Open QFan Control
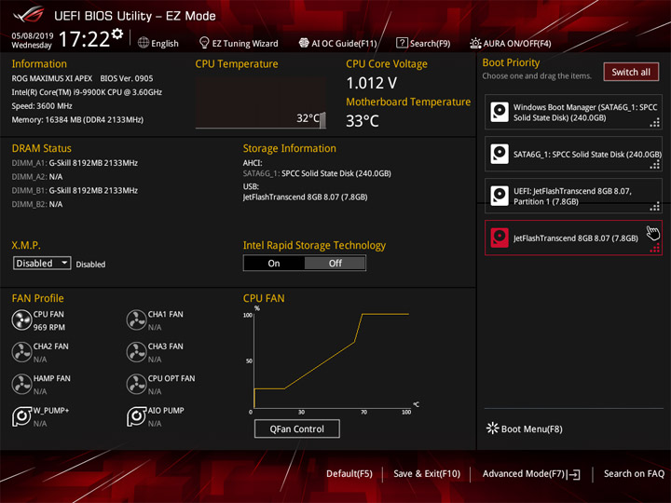The image size is (671, 503). click(x=297, y=428)
